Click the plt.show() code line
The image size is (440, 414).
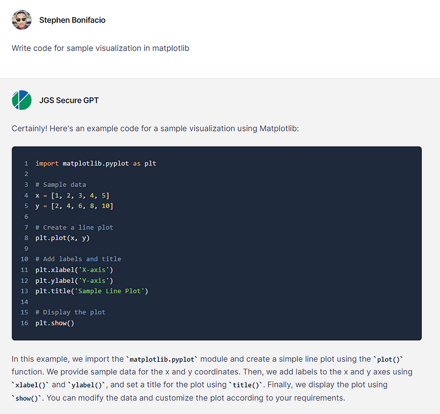coord(54,323)
